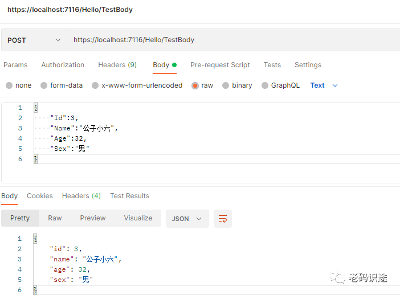This screenshot has height=295, width=400.
Task: Open the Authorization tab
Action: [63, 65]
